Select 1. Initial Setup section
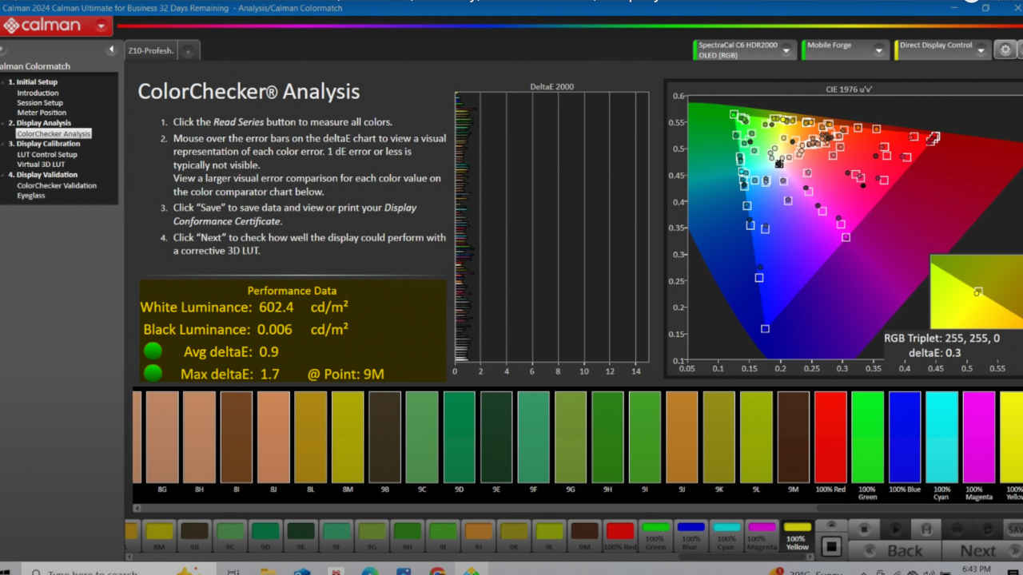The width and height of the screenshot is (1023, 575). pyautogui.click(x=32, y=82)
